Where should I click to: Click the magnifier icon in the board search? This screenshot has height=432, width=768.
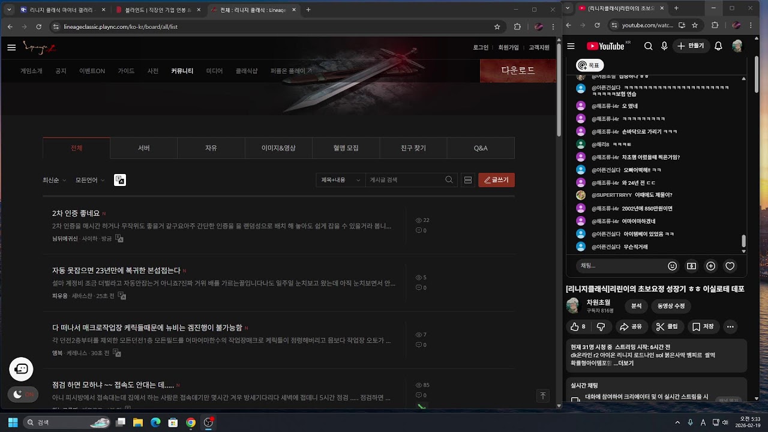pos(449,180)
